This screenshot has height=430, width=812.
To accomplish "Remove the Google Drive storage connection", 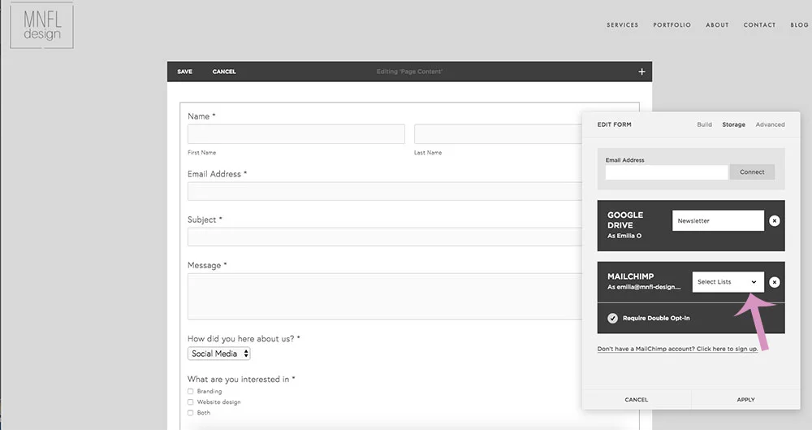I will pyautogui.click(x=774, y=221).
